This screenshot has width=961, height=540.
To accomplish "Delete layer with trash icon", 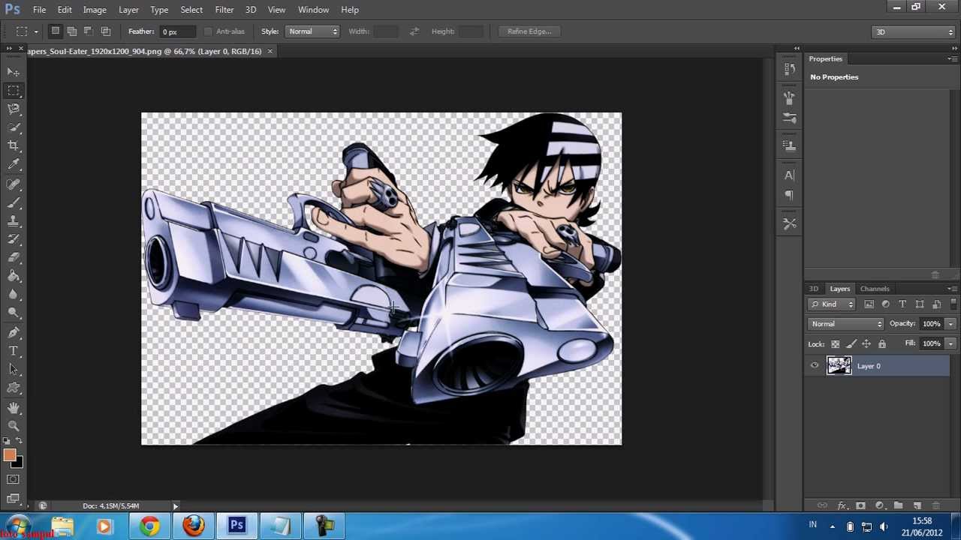I will click(935, 506).
